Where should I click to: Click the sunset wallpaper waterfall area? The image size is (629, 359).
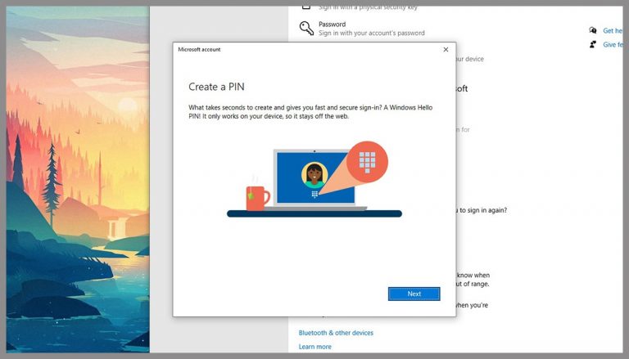click(x=116, y=228)
